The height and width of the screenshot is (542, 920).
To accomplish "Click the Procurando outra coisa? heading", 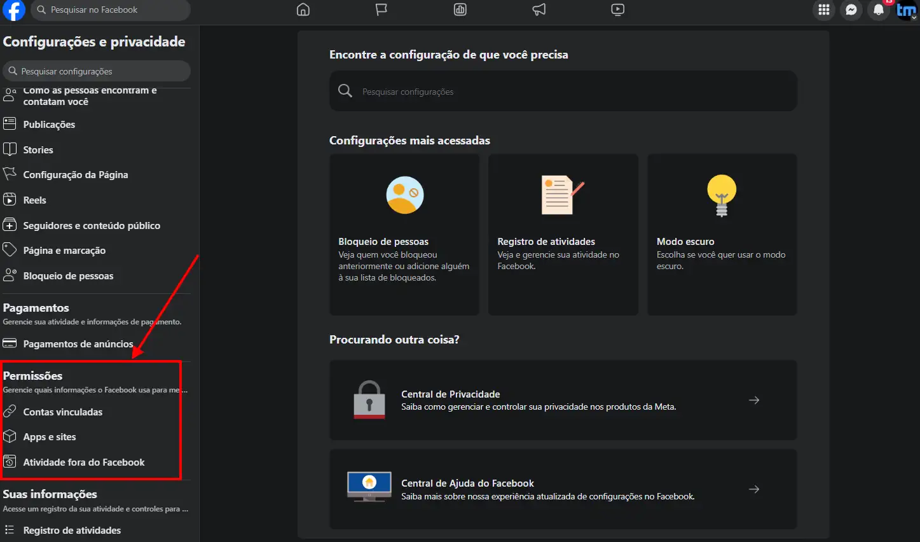I will click(394, 340).
